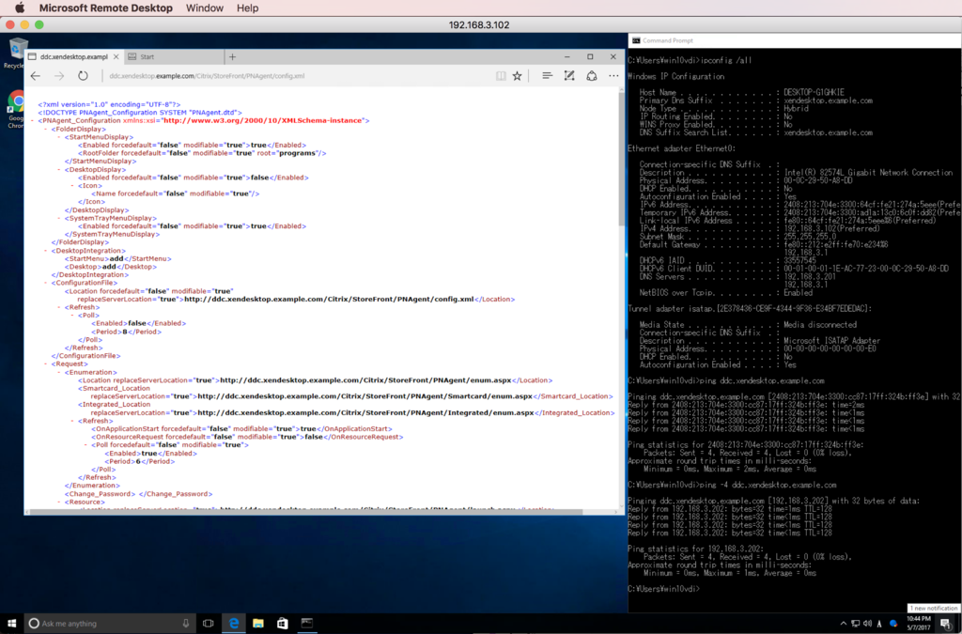This screenshot has width=962, height=634.
Task: Open File Explorer from the taskbar
Action: click(258, 623)
